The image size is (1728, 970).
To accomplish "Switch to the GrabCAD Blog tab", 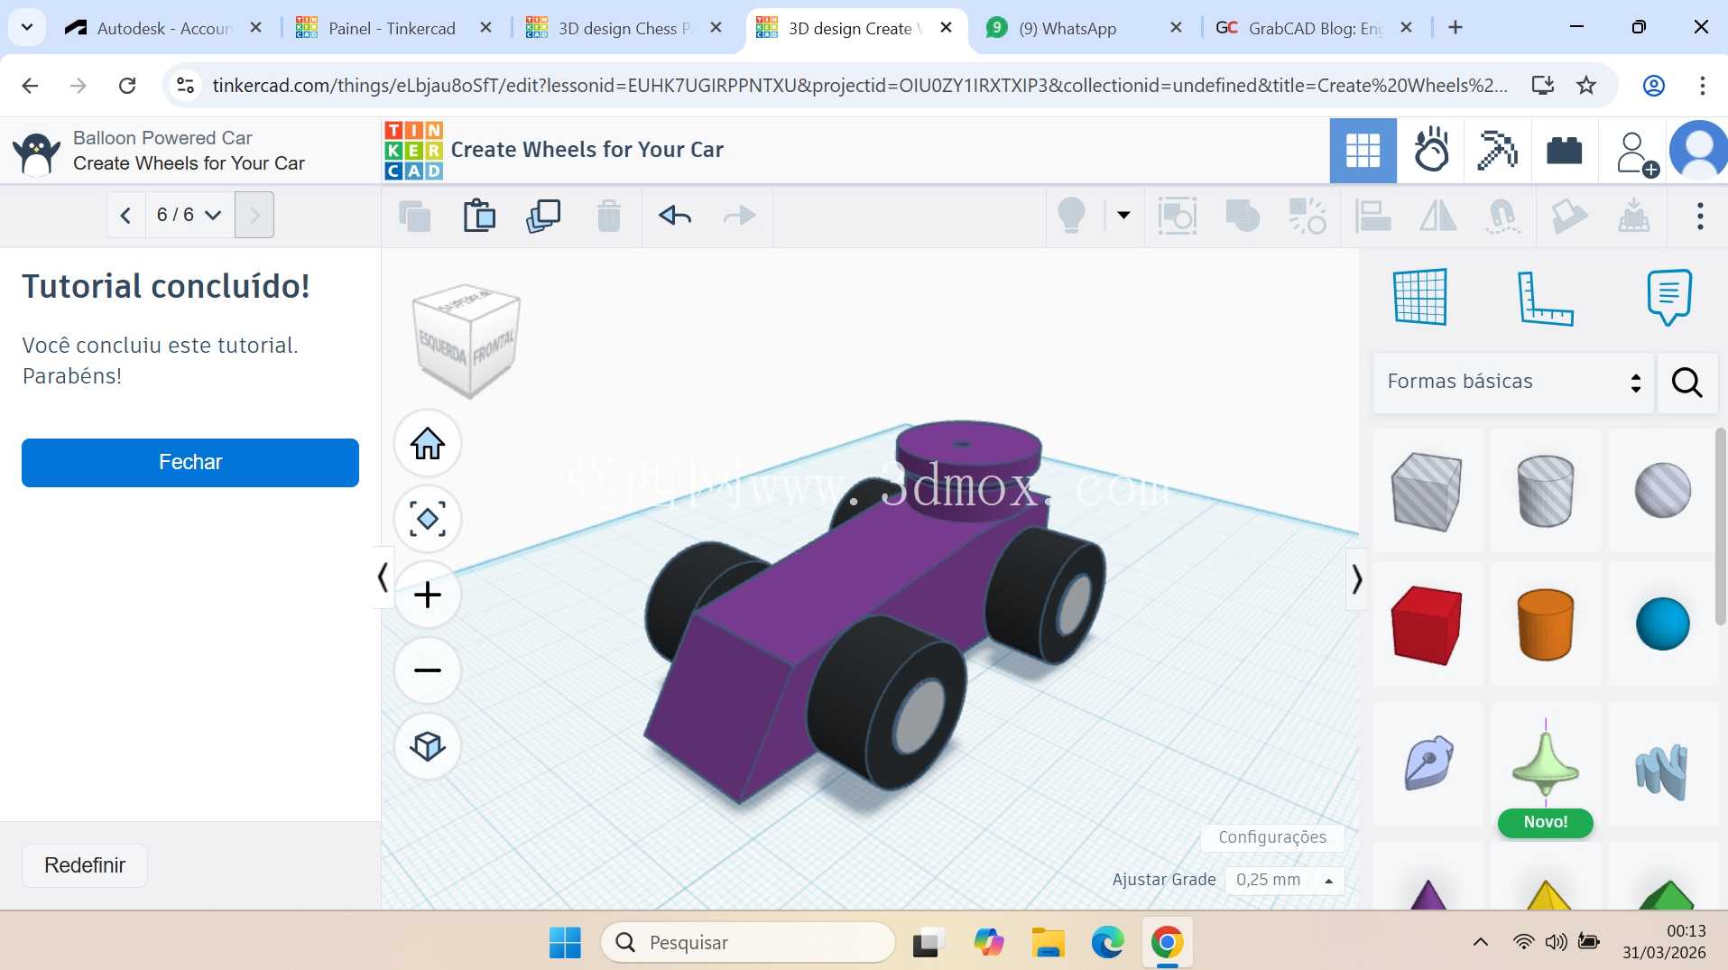I will [x=1313, y=28].
